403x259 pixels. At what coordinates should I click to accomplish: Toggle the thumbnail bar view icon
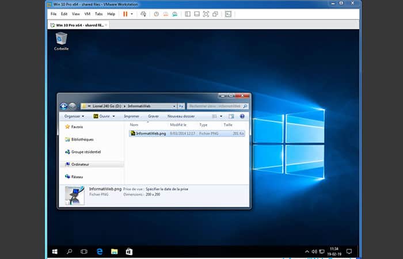coord(197,14)
